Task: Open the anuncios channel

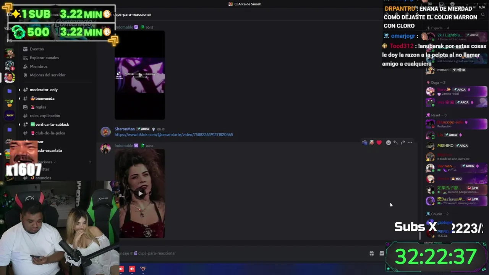Action: (x=40, y=178)
